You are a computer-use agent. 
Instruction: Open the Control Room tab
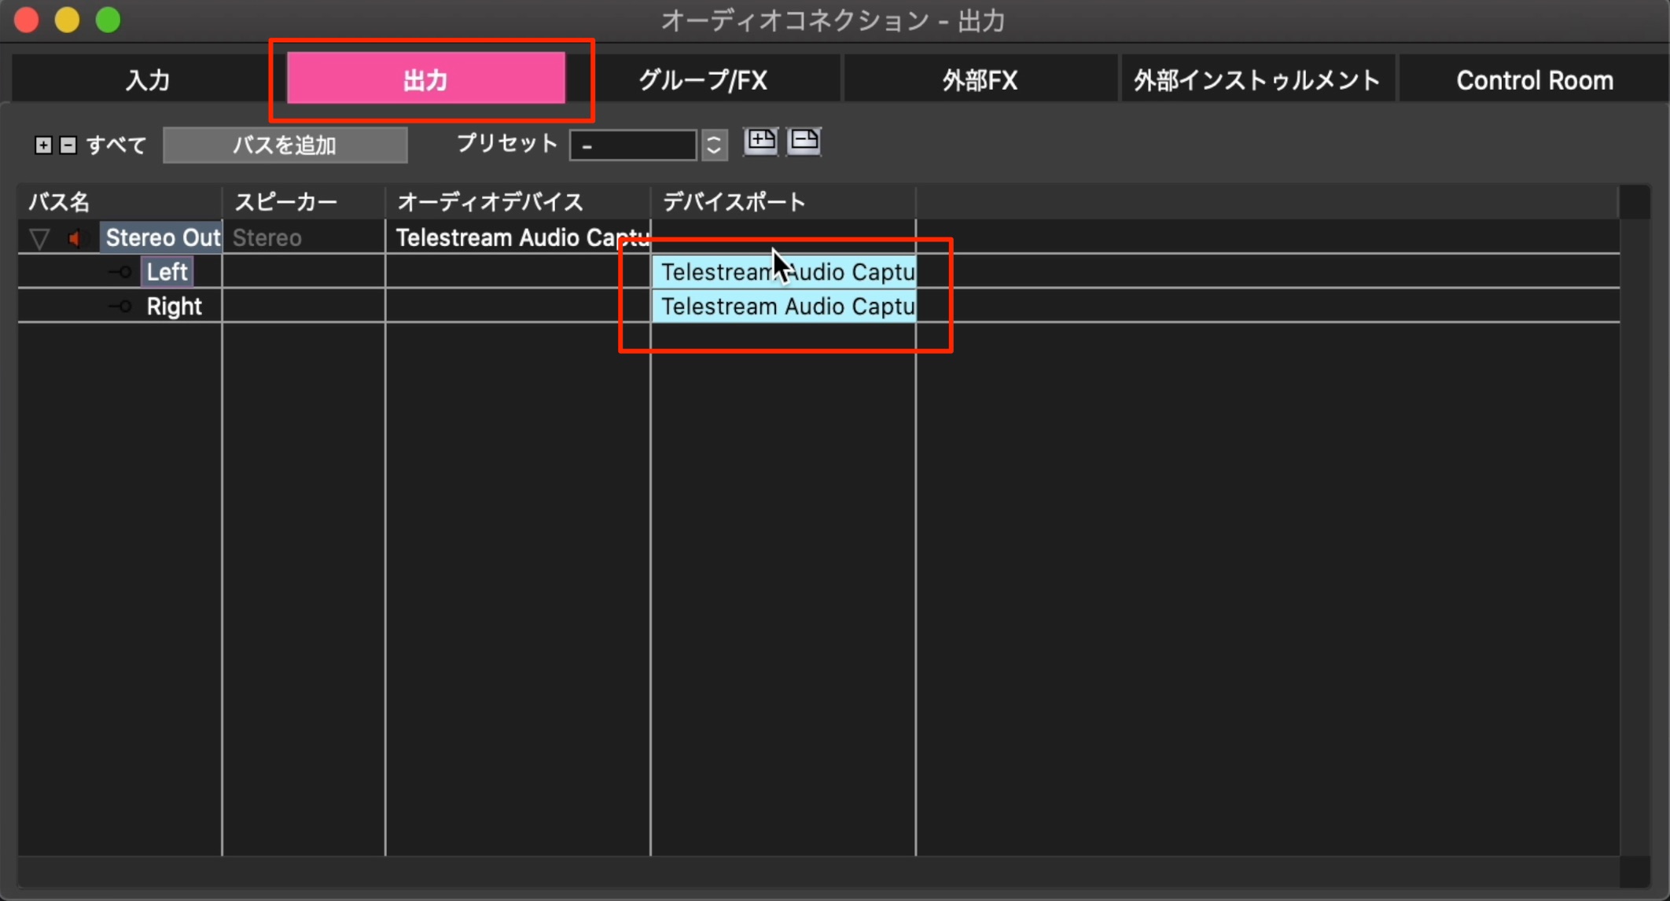point(1534,79)
